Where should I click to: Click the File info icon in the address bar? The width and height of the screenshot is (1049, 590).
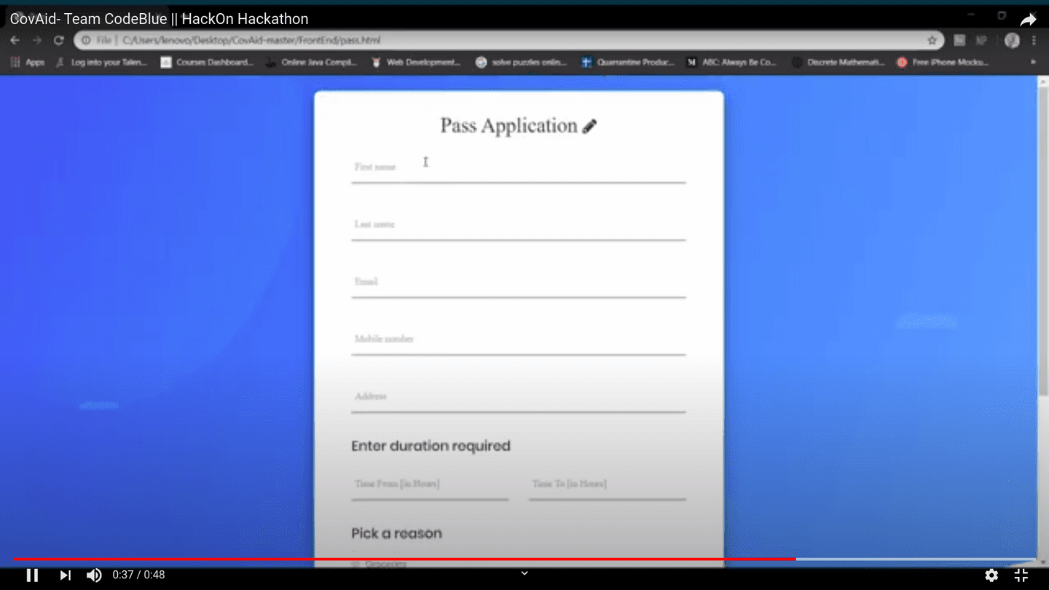pos(86,40)
